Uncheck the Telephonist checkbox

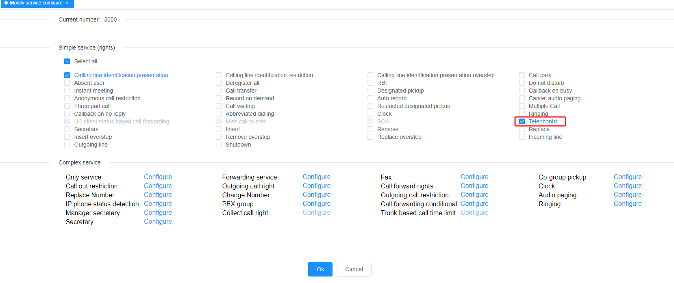pyautogui.click(x=522, y=121)
